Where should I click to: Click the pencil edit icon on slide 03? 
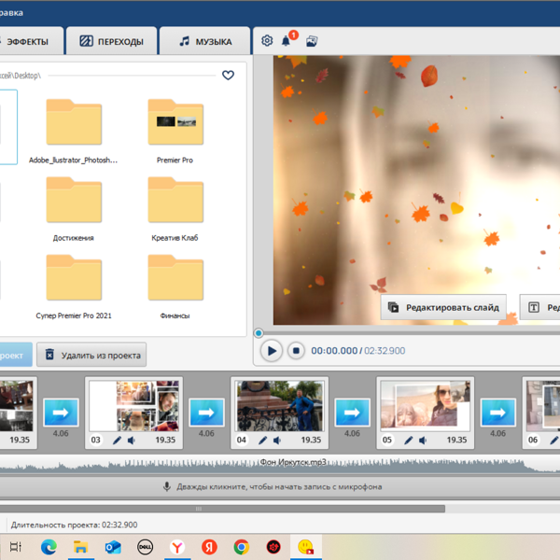118,441
